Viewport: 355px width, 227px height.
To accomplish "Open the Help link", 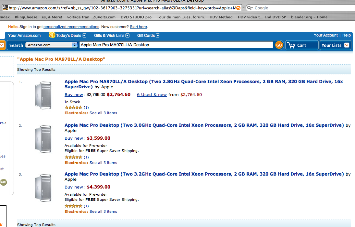I will pos(346,35).
